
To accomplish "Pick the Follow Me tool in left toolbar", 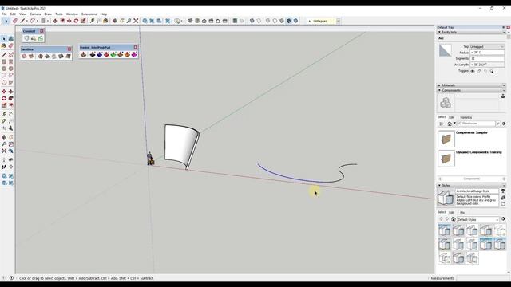I will (x=10, y=98).
